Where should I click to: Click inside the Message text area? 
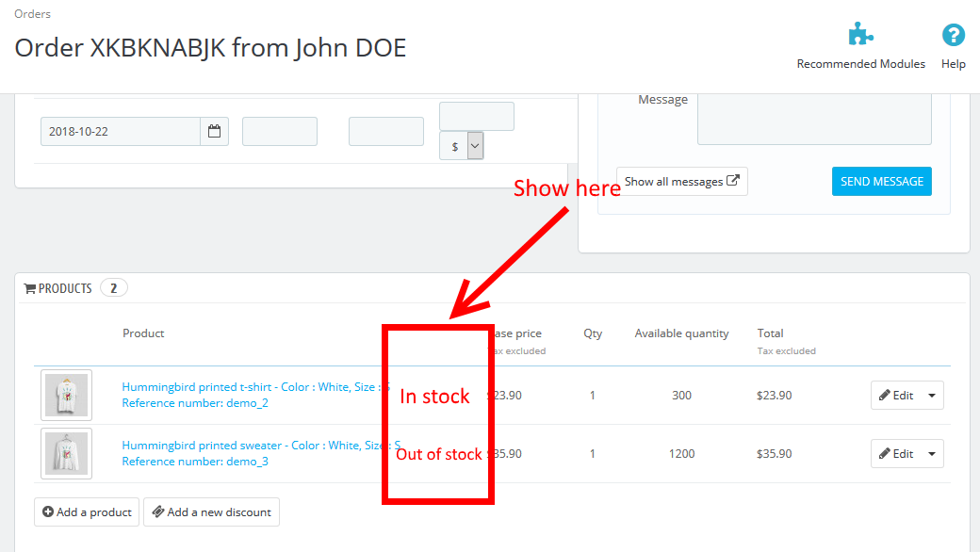tap(814, 119)
